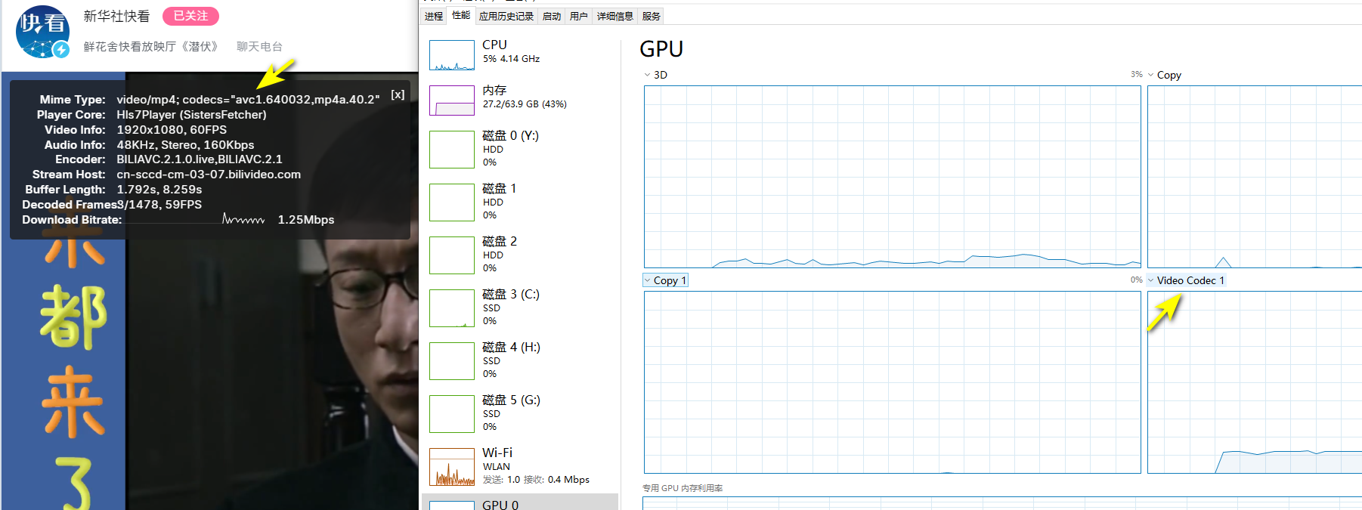Open the Video Codec 1 engine dropdown
This screenshot has height=510, width=1362.
1186,280
